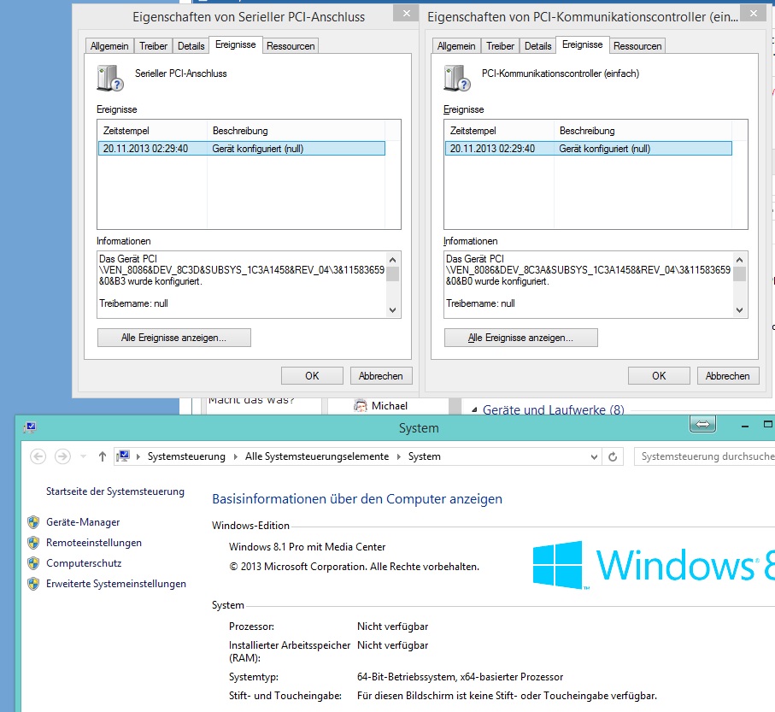Click Abbrechen in PCI-Kommunikationscontroller dialog
The width and height of the screenshot is (775, 712).
[727, 376]
